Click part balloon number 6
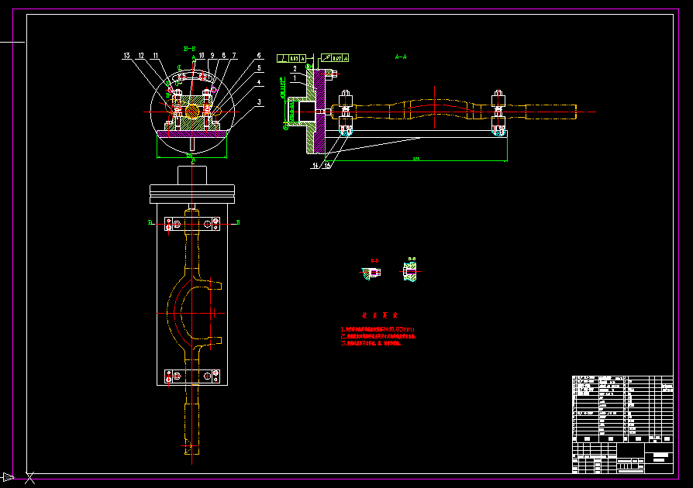This screenshot has width=693, height=488. [259, 56]
